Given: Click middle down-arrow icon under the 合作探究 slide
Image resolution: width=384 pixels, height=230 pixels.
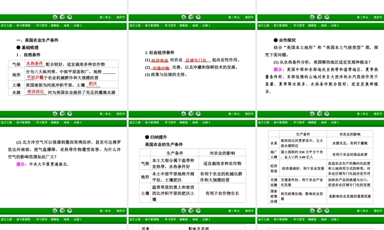Looking at the screenshot, I should [319, 113].
